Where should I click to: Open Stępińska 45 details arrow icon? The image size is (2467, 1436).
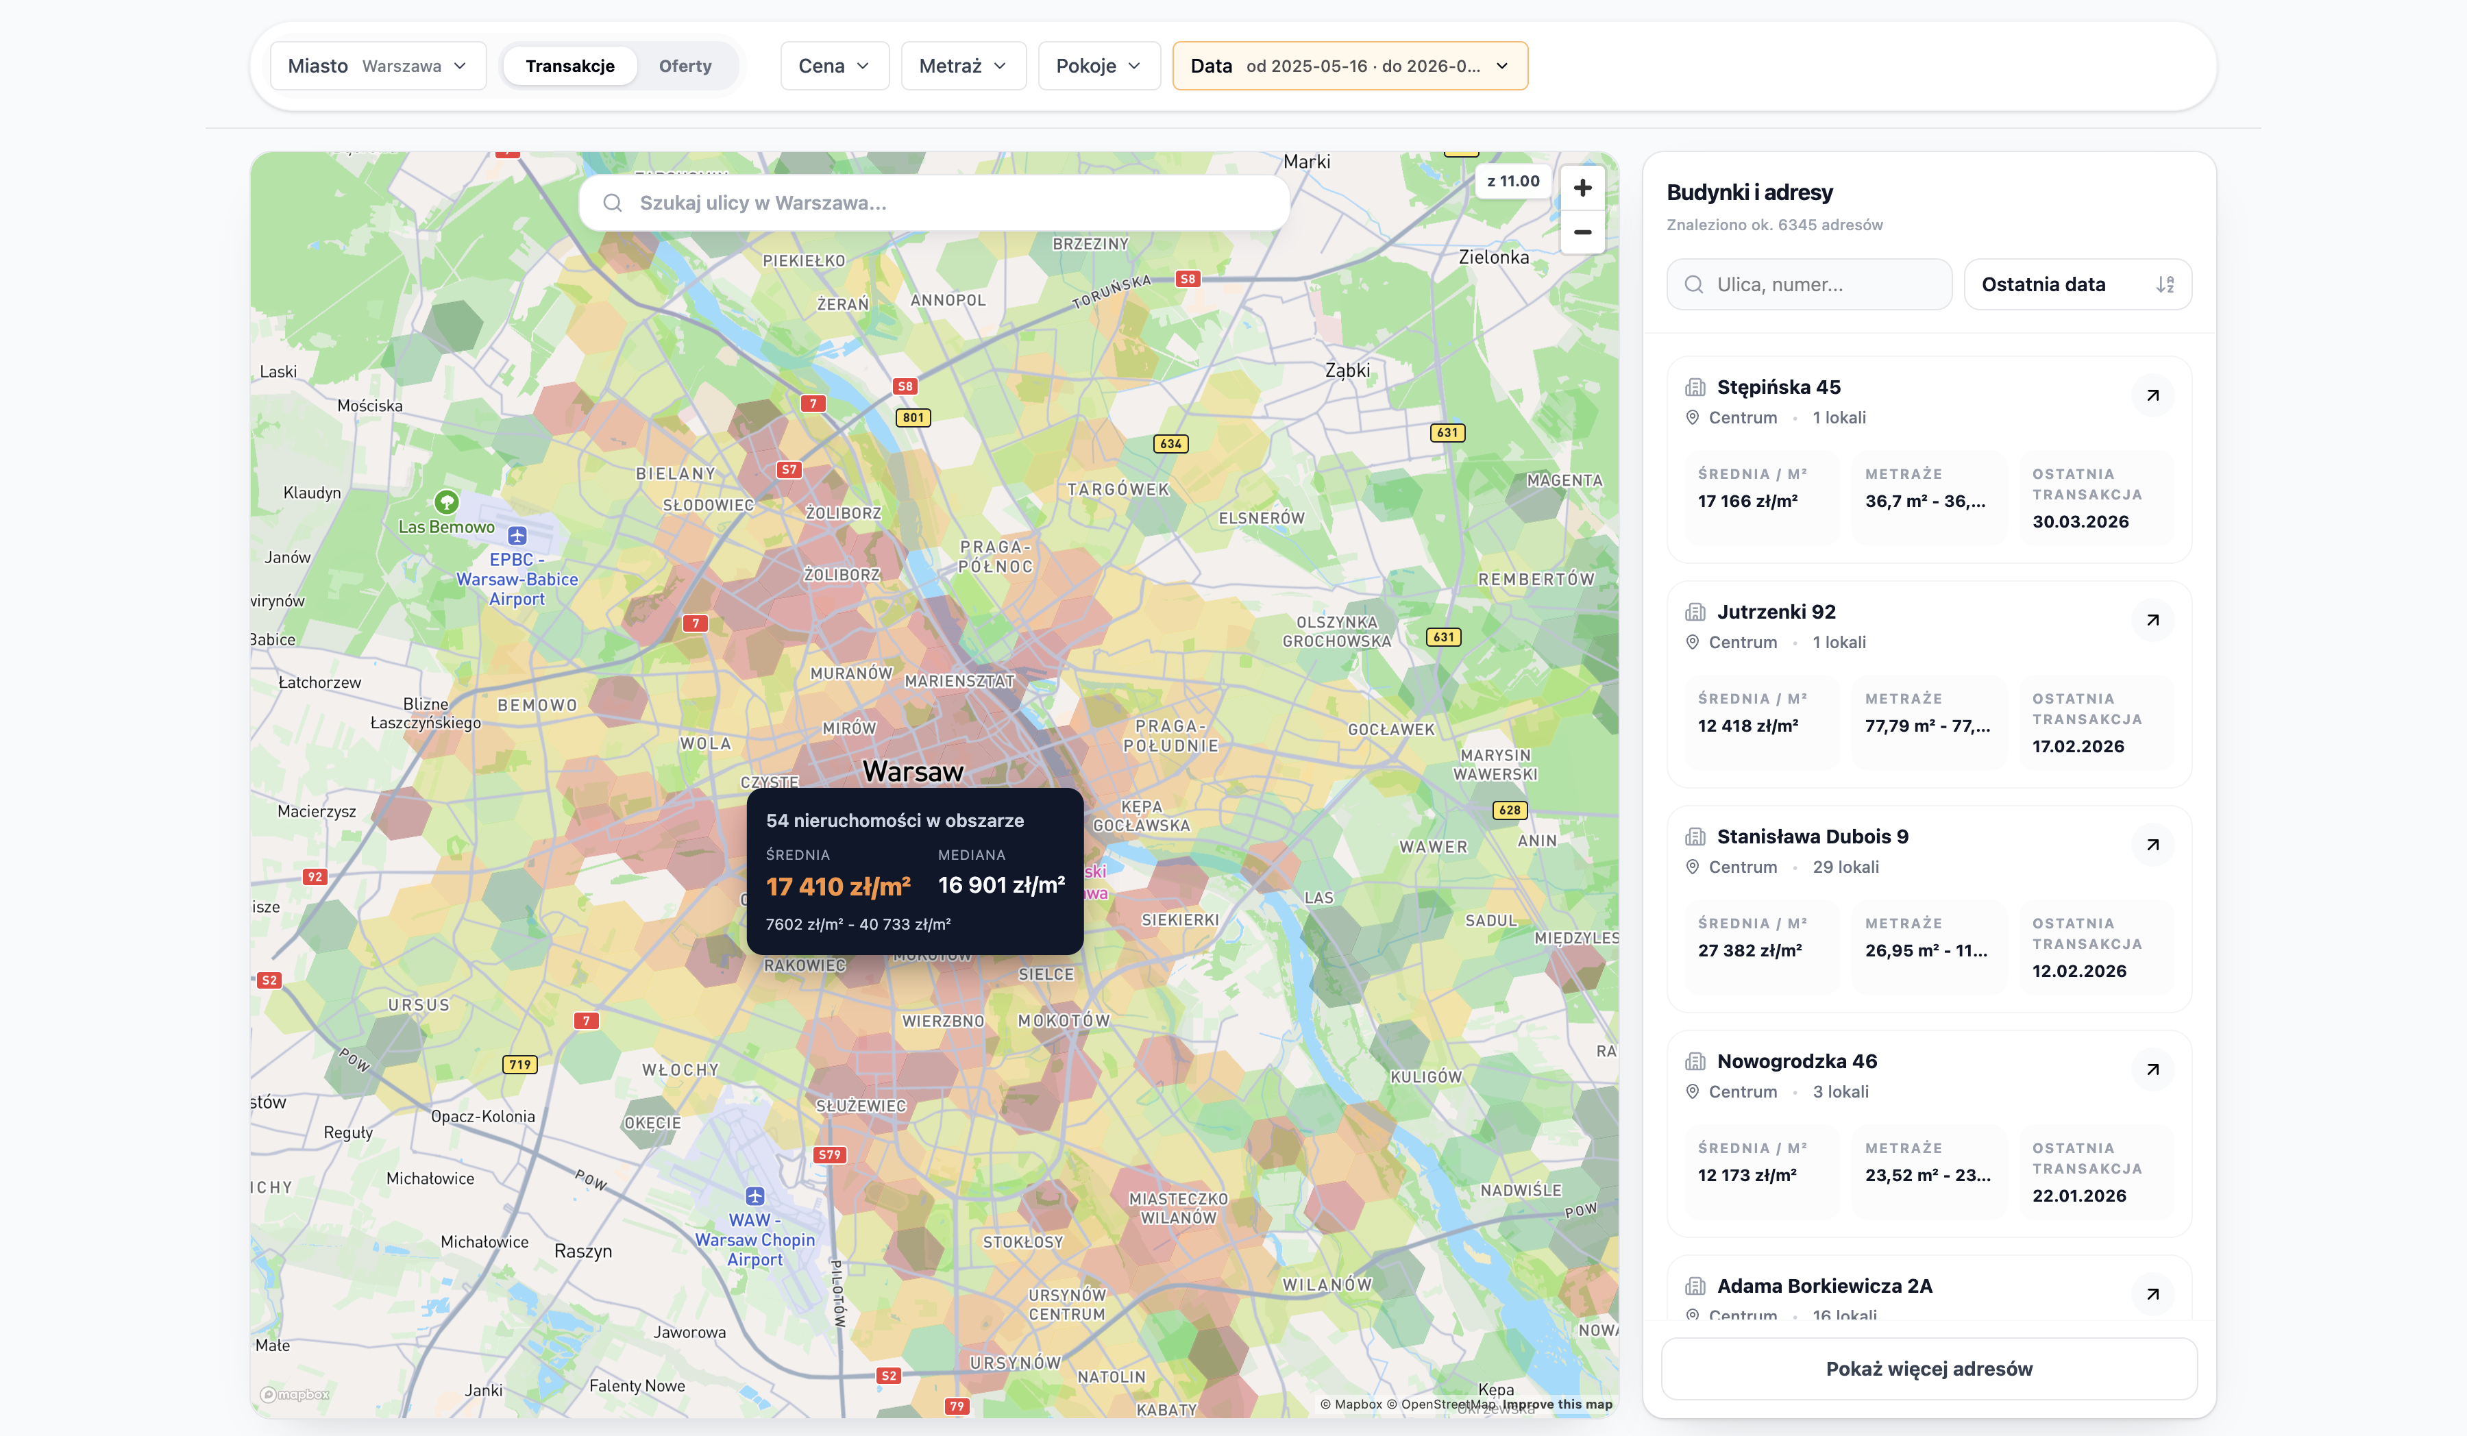point(2152,395)
